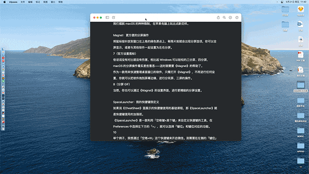Screen dimensions: 309x174
Task: Click the line starting "Preferences 中选择"
Action: [162, 127]
